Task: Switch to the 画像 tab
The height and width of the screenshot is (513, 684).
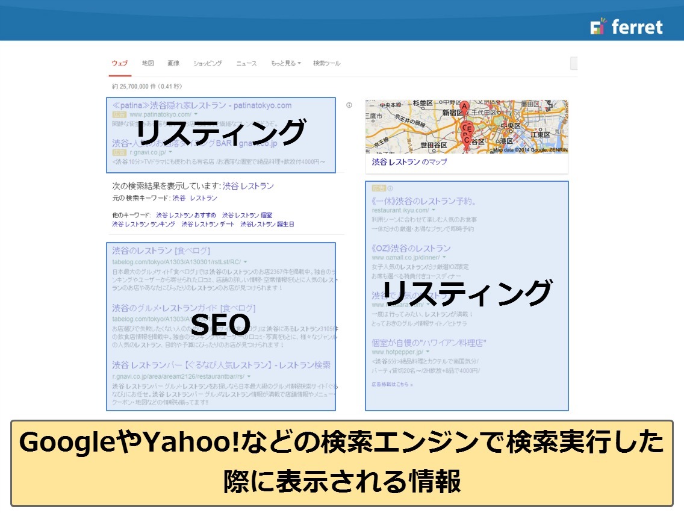Action: click(173, 63)
